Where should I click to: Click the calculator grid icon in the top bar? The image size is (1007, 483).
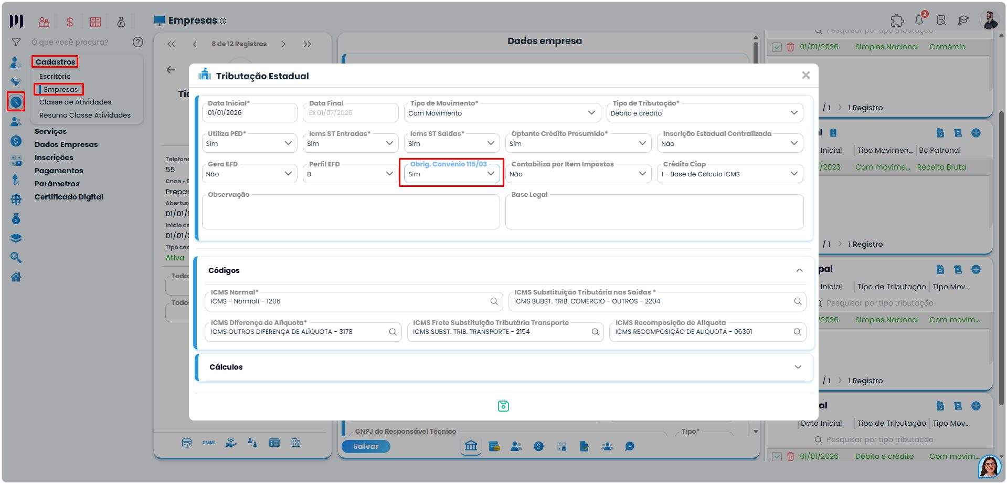click(x=96, y=22)
